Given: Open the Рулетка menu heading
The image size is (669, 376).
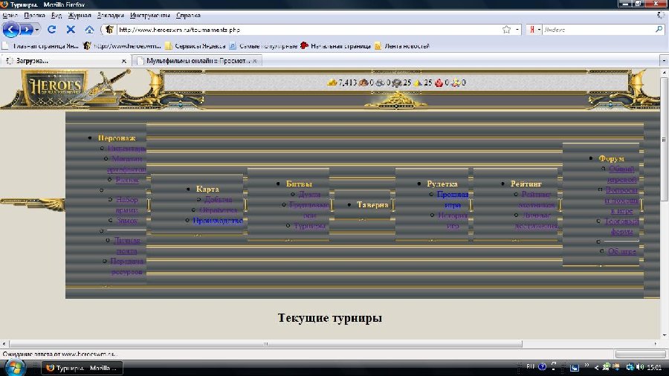Looking at the screenshot, I should 442,184.
